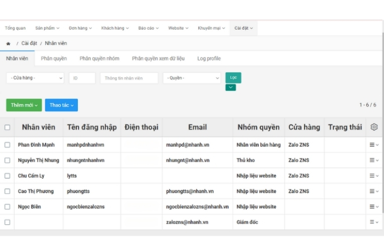Open the Báo cáo menu

tap(148, 28)
